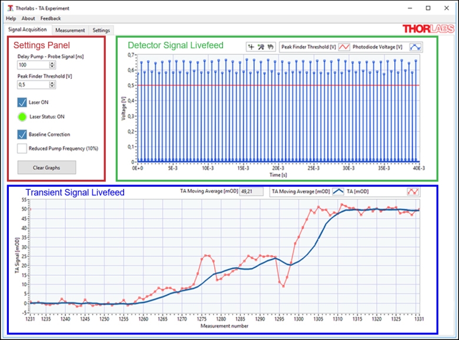Viewport: 459px width, 340px height.
Task: Open Peak Finder Threshold plot legend icon
Action: click(x=344, y=47)
